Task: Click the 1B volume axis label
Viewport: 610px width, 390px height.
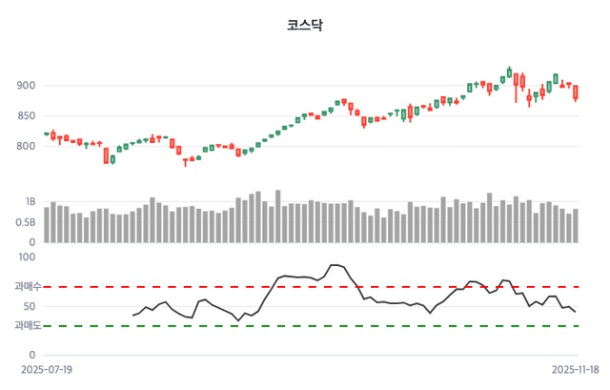Action: click(x=30, y=203)
